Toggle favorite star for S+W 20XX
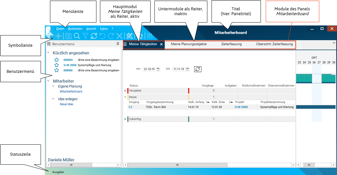The height and width of the screenshot is (175, 337). (x=57, y=65)
